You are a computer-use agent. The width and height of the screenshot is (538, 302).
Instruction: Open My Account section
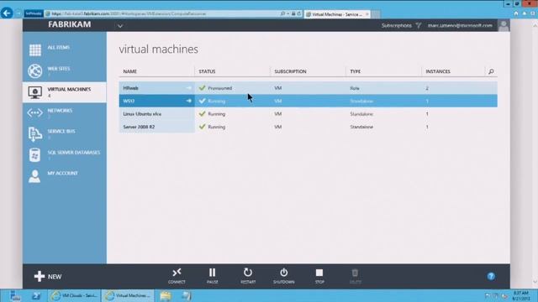pyautogui.click(x=65, y=175)
